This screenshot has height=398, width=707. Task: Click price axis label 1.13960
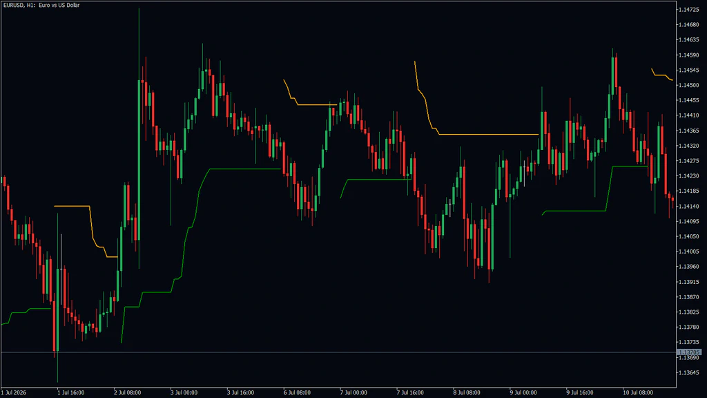coord(689,267)
